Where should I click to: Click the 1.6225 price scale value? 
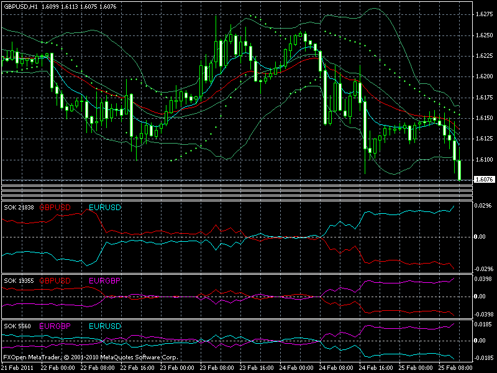(x=485, y=56)
